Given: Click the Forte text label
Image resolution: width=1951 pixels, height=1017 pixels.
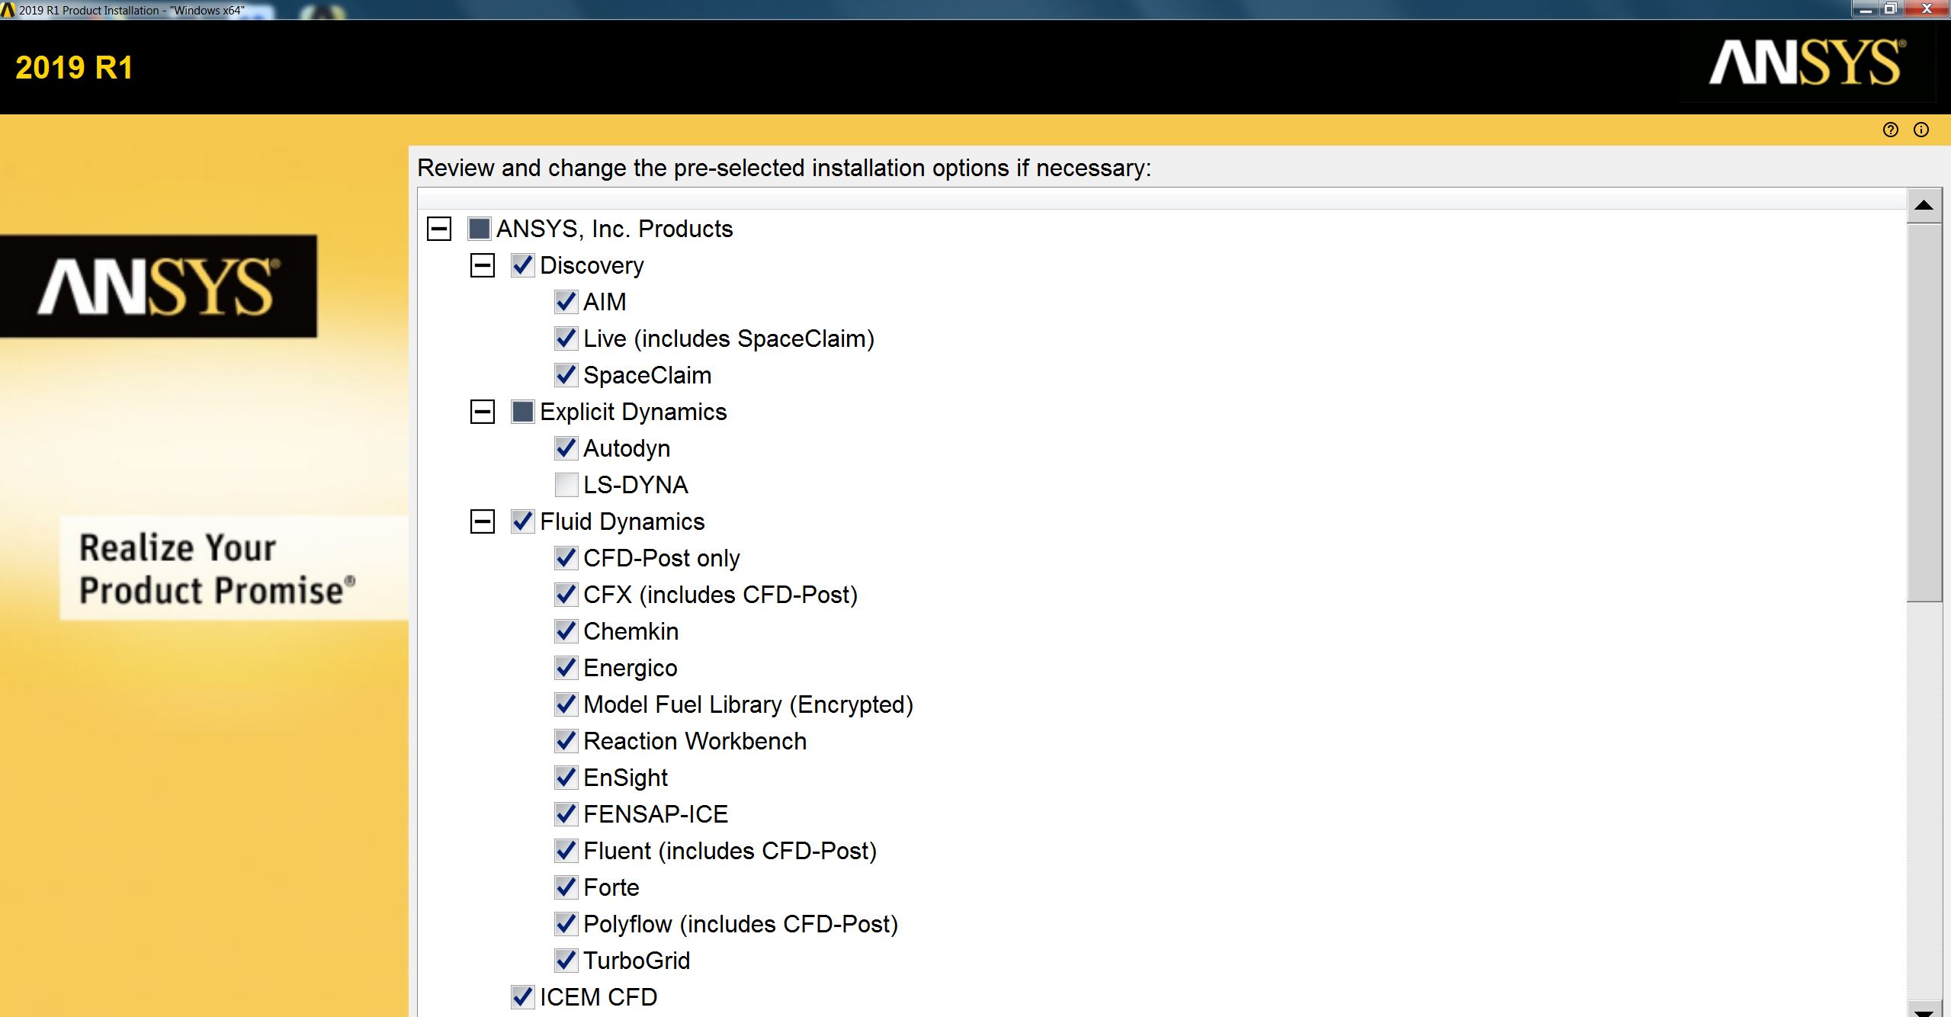Looking at the screenshot, I should click(611, 887).
